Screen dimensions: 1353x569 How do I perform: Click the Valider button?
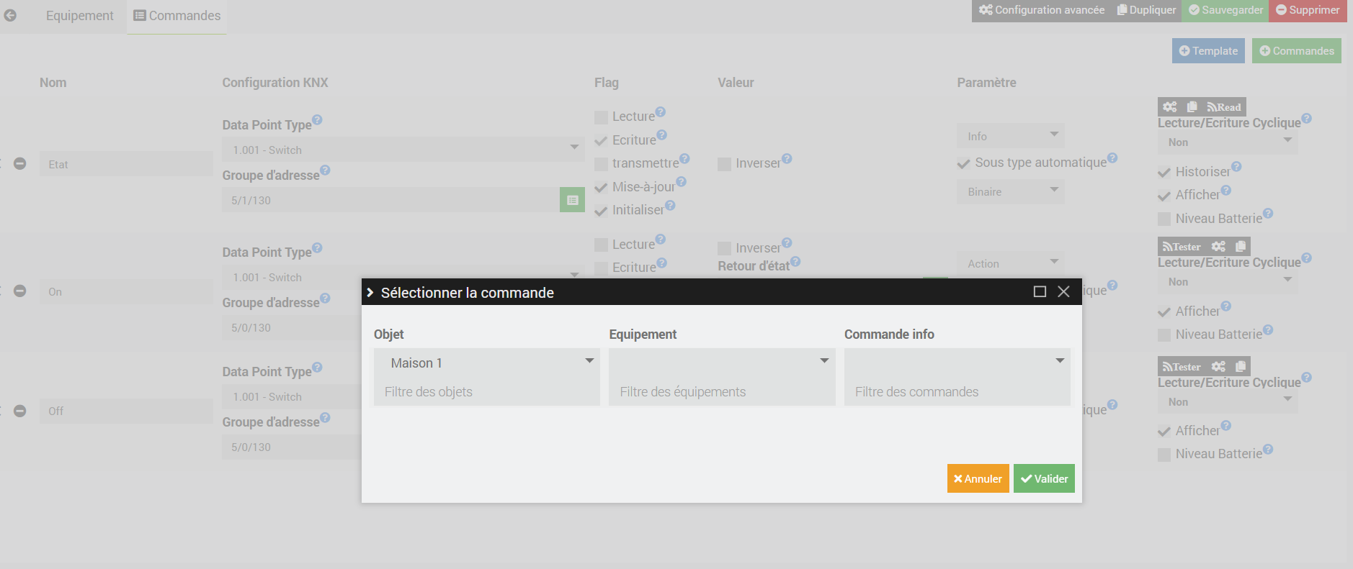point(1044,478)
